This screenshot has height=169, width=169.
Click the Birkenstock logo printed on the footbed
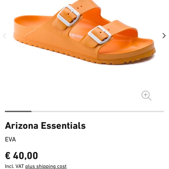tap(76, 36)
